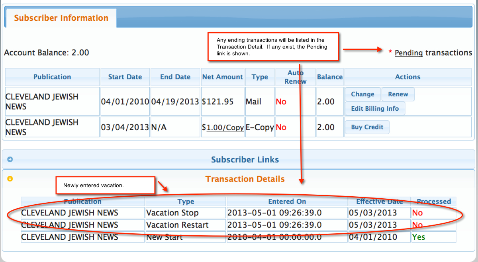Image resolution: width=478 pixels, height=262 pixels.
Task: Collapse the Transaction Details section arrow icon
Action: (x=10, y=179)
